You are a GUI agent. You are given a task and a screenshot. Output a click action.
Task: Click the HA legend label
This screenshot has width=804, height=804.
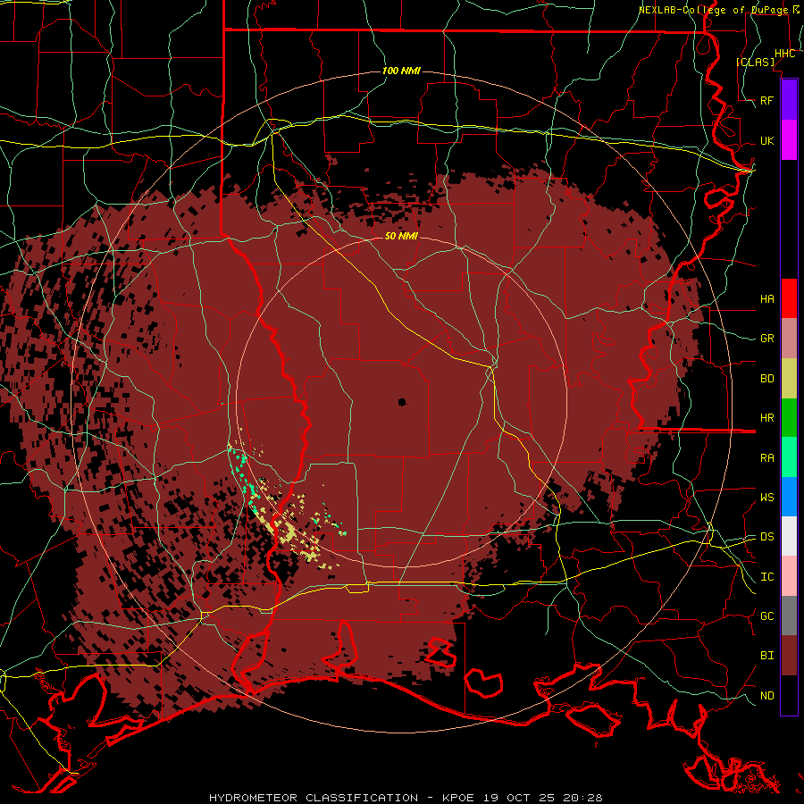766,299
